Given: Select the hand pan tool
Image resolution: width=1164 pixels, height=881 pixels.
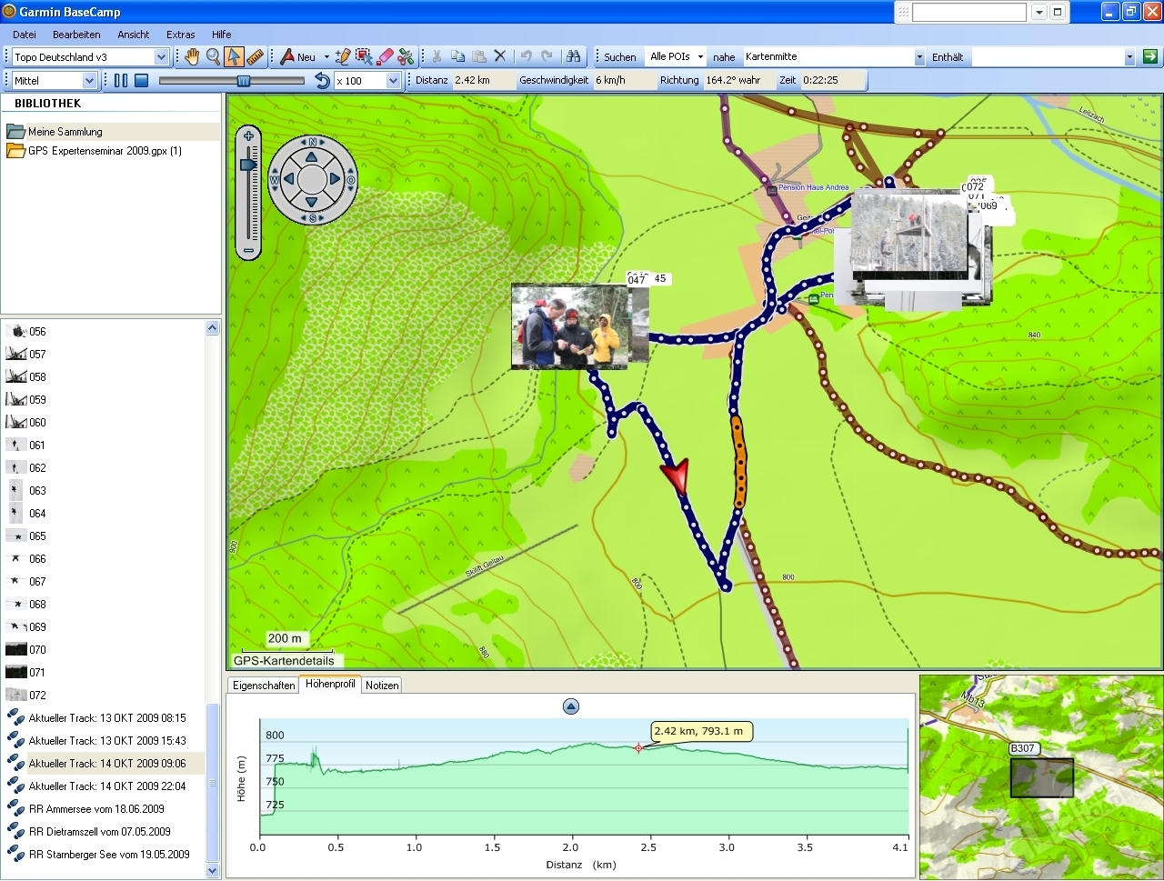Looking at the screenshot, I should tap(192, 56).
